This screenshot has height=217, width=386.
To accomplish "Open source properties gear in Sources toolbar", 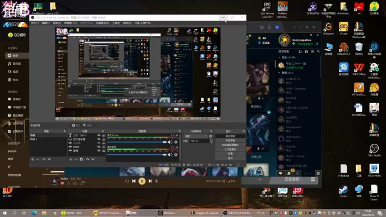I will pyautogui.click(x=81, y=159).
